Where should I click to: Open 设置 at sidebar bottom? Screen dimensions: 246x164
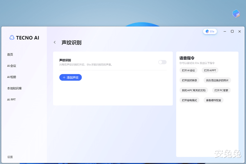(10, 157)
